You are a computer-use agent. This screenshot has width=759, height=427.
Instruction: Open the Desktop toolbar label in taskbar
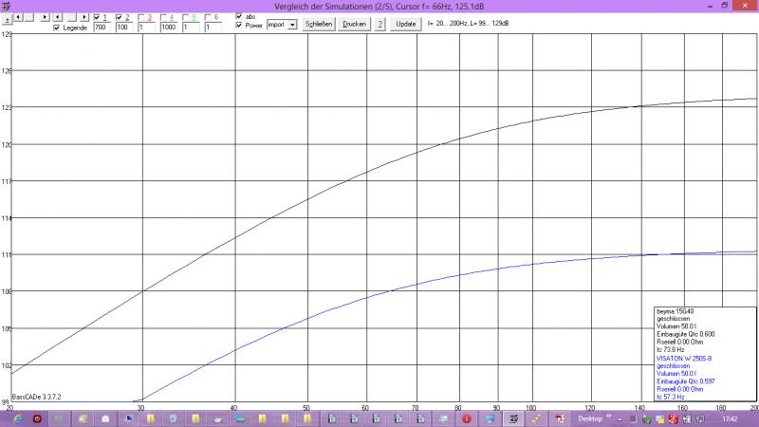click(589, 418)
